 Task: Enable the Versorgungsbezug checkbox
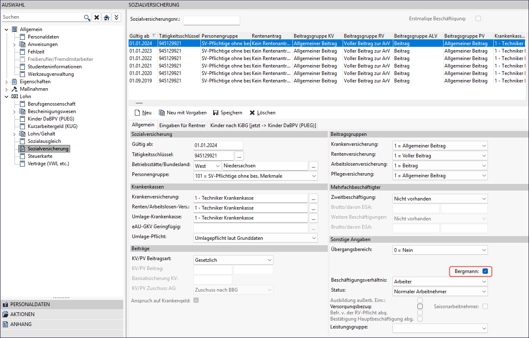click(420, 307)
